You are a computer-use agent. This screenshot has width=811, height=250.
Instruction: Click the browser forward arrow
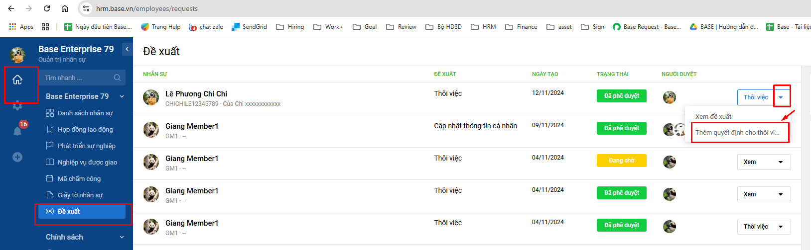(x=29, y=8)
